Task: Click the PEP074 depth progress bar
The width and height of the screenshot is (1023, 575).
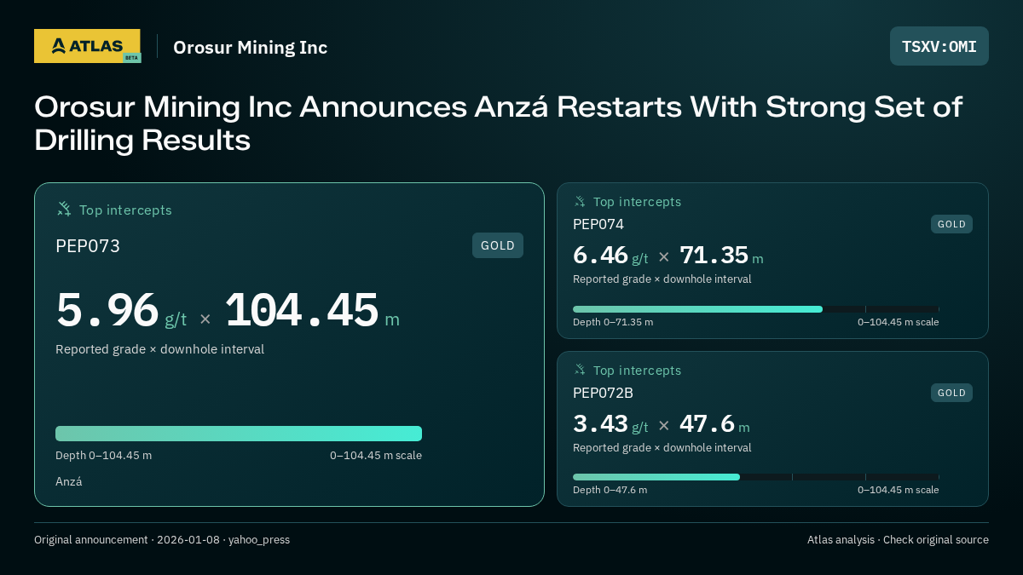Action: (756, 309)
